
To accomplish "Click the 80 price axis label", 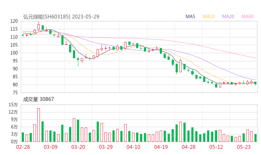I will click(x=15, y=85).
